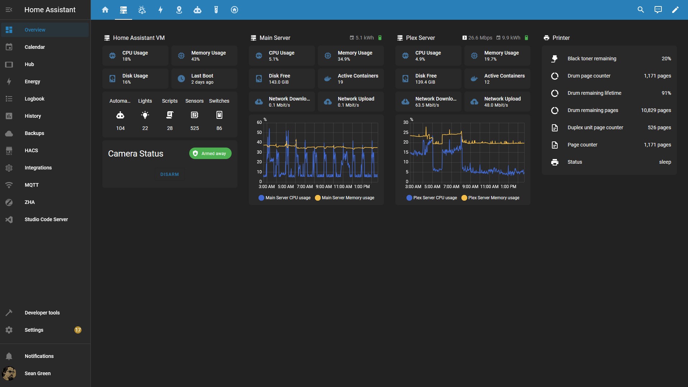Screen dimensions: 688x387
Task: Click the Armed away status badge
Action: (210, 154)
